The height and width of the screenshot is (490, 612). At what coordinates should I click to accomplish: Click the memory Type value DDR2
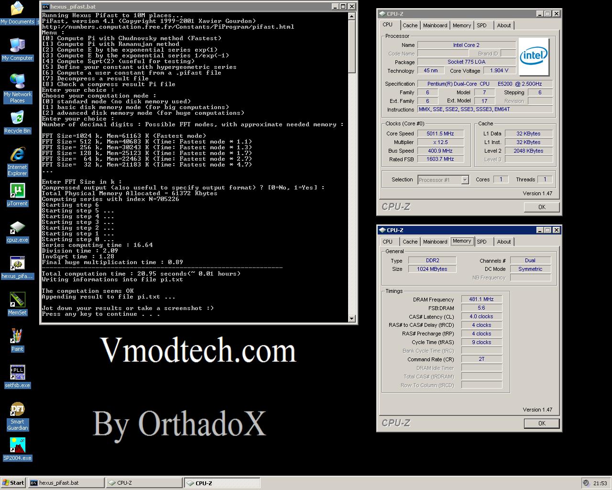[x=432, y=260]
